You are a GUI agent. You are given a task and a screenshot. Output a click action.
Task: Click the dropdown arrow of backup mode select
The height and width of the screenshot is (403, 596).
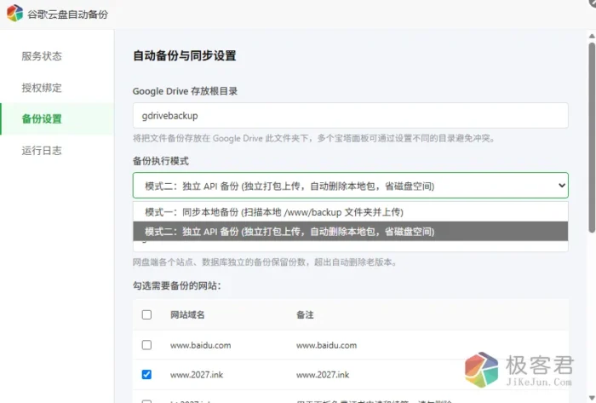[x=561, y=186]
